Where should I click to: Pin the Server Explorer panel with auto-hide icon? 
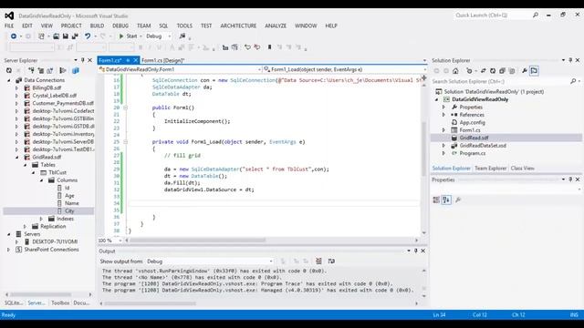point(83,60)
